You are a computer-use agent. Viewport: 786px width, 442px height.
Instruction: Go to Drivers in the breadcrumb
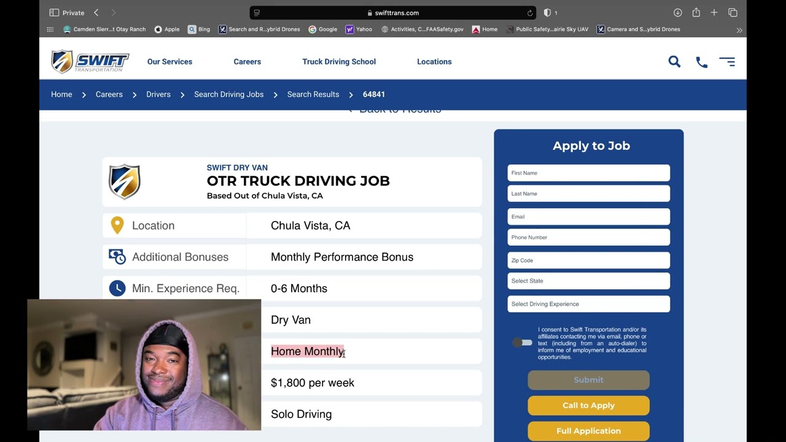158,95
